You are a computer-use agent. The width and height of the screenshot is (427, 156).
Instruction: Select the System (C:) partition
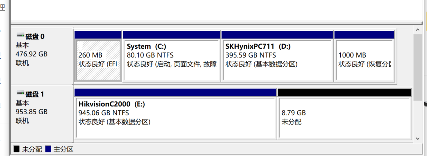click(x=171, y=60)
